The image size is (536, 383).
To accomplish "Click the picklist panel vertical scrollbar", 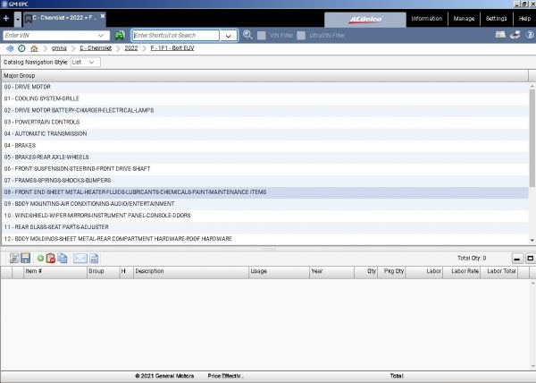I will coord(532,325).
